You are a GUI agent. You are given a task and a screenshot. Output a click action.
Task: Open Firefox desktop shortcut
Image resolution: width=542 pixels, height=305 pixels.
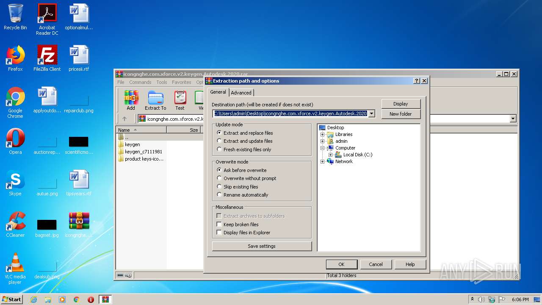(x=15, y=58)
